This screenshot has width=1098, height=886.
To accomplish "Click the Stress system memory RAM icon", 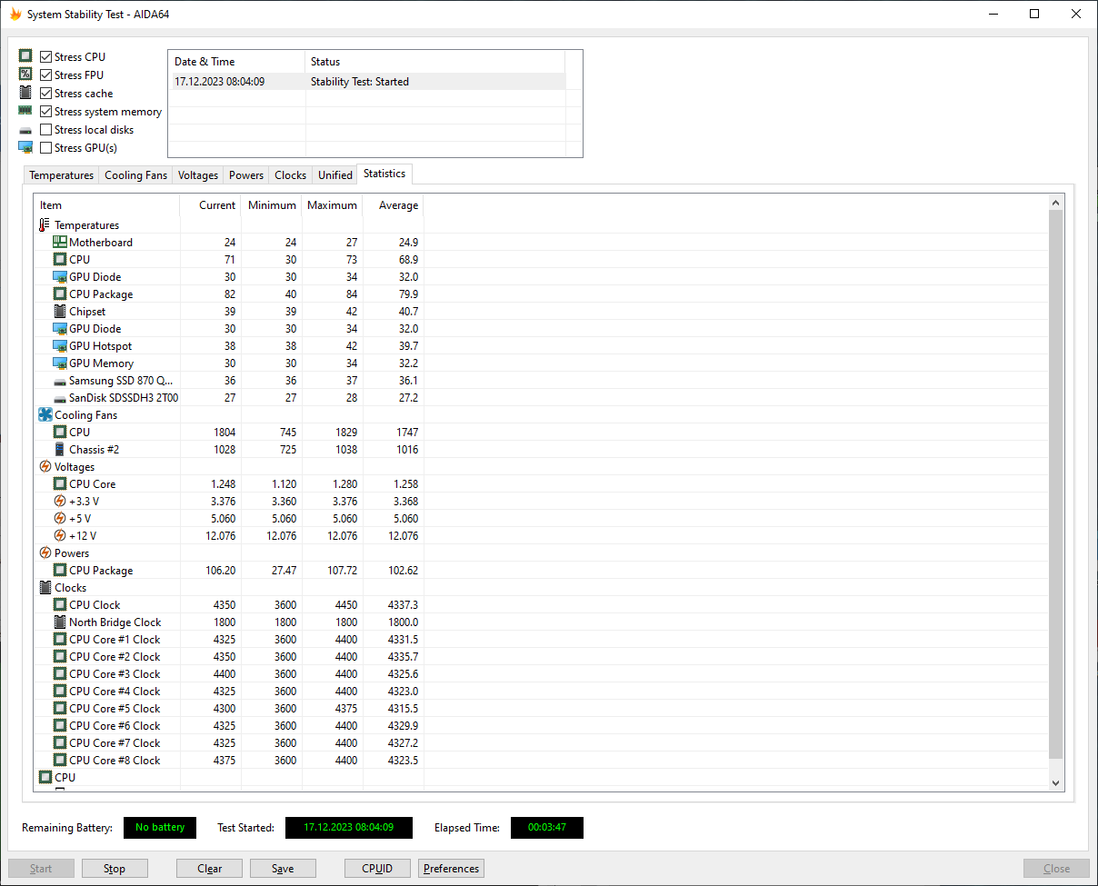I will click(25, 111).
